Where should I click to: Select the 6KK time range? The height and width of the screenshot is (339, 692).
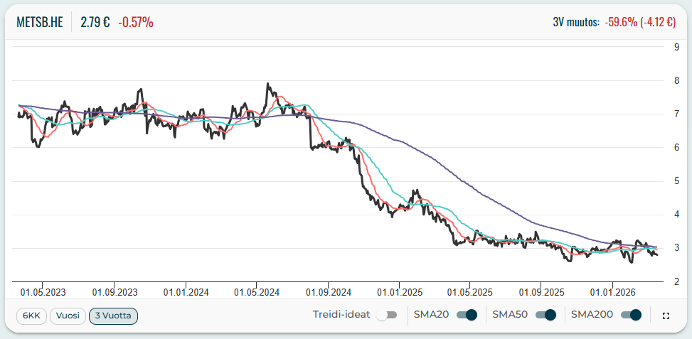tap(31, 316)
